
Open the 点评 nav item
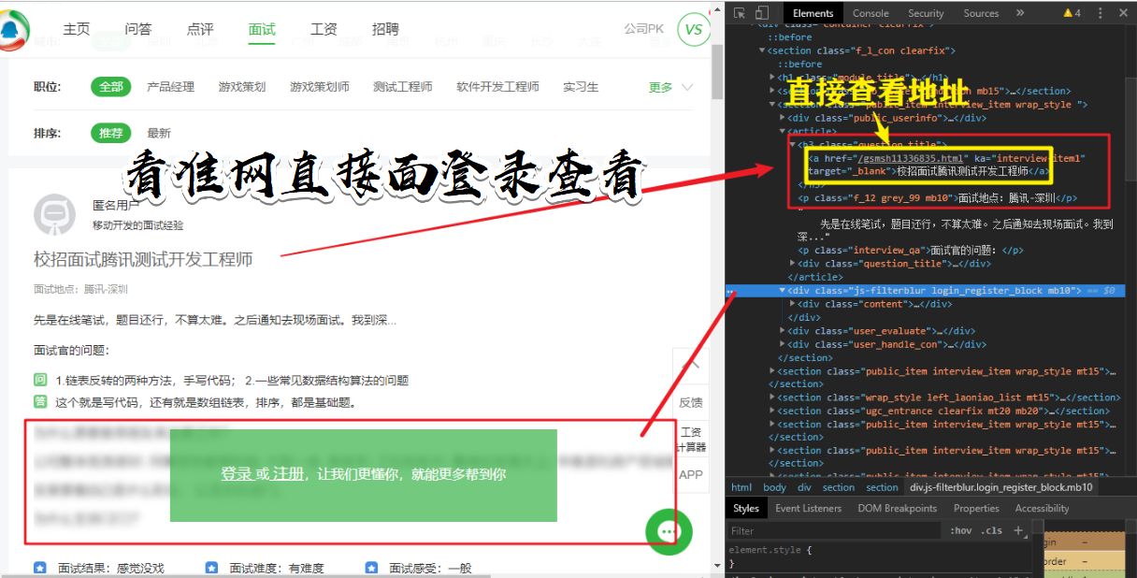click(x=200, y=29)
